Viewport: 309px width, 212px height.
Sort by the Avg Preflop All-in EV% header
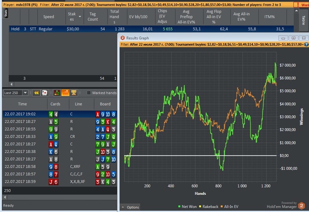click(x=186, y=17)
